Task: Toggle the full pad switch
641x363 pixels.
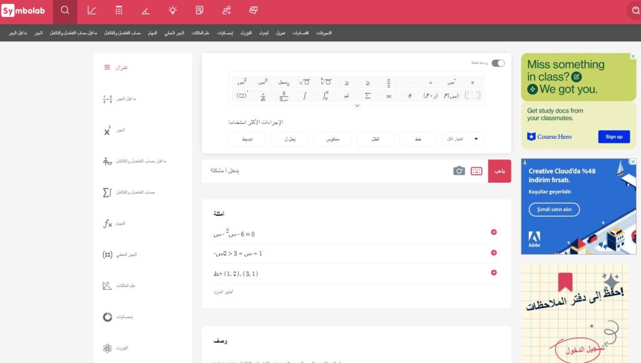Action: click(498, 63)
